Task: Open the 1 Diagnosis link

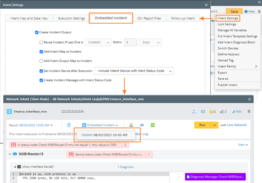Action: [x=126, y=167]
